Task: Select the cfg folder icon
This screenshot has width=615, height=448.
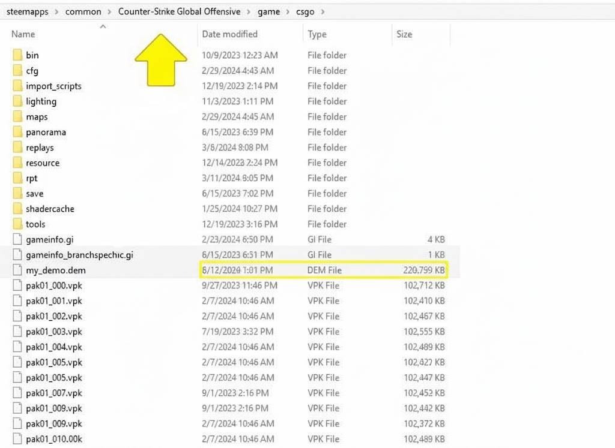Action: (16, 71)
